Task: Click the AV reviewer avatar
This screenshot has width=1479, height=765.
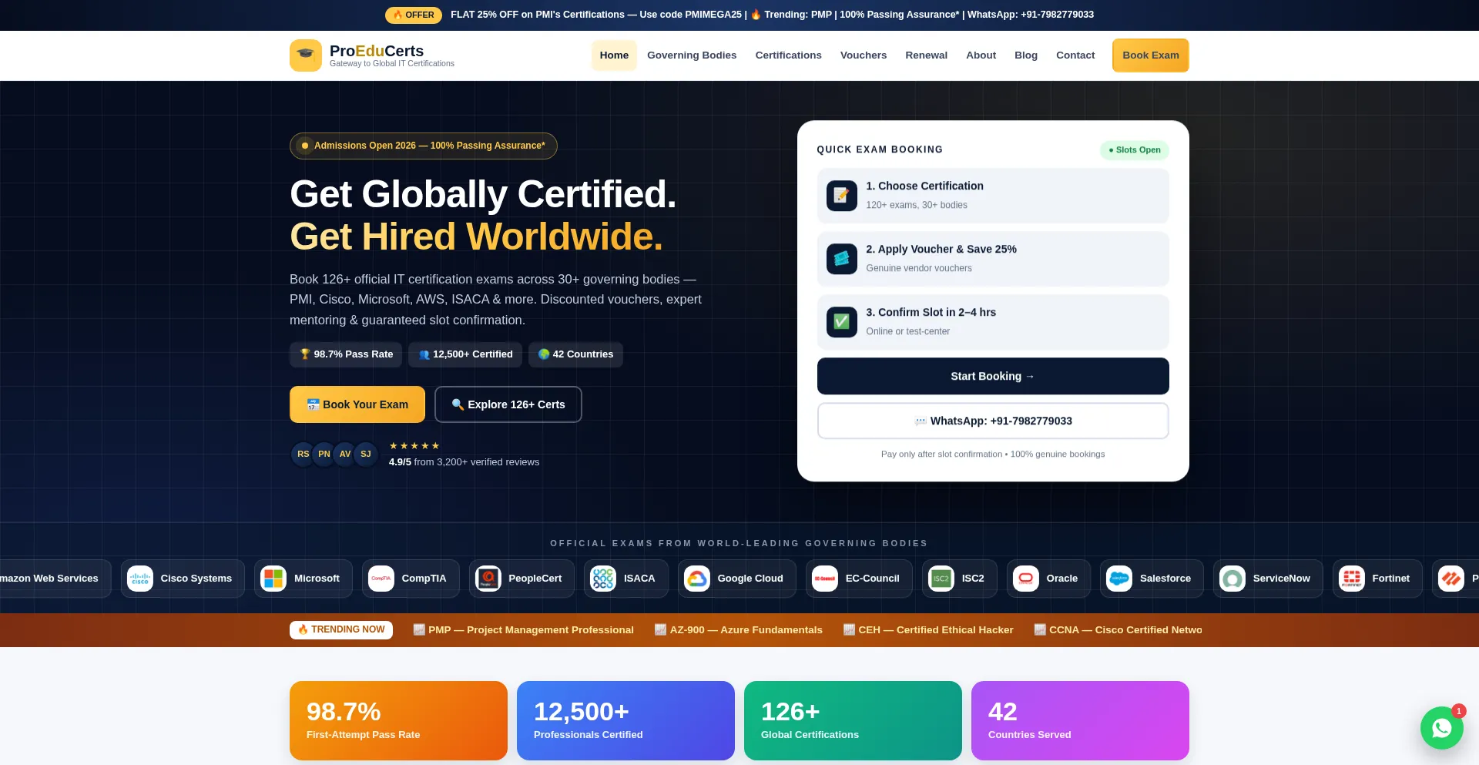Action: click(344, 455)
